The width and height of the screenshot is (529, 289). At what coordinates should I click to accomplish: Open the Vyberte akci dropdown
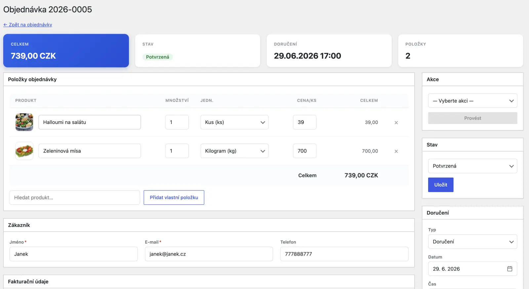coord(472,101)
